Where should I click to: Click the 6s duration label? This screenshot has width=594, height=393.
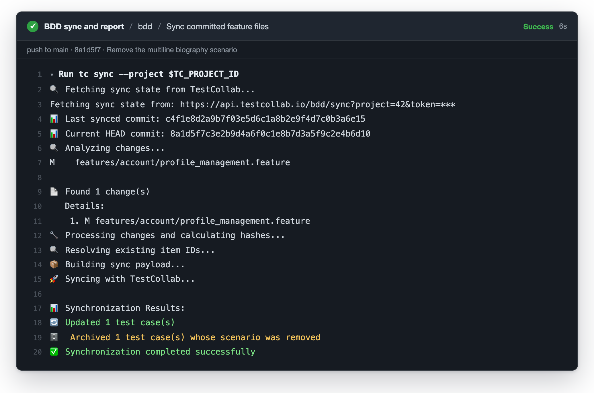[563, 26]
